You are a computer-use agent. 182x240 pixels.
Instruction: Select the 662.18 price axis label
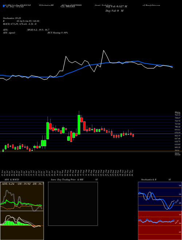[x=177, y=136]
